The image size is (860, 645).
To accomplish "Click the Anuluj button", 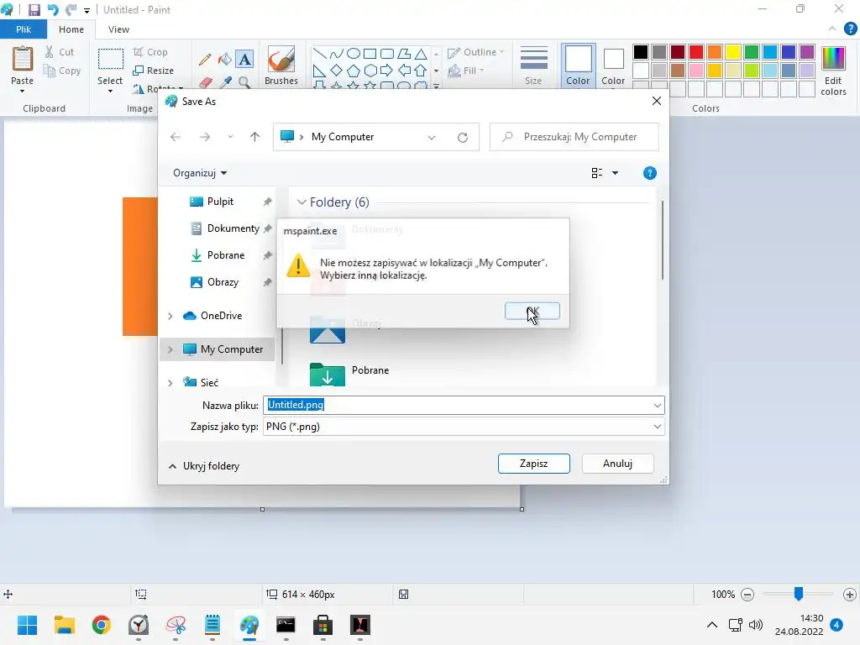I will (x=617, y=464).
